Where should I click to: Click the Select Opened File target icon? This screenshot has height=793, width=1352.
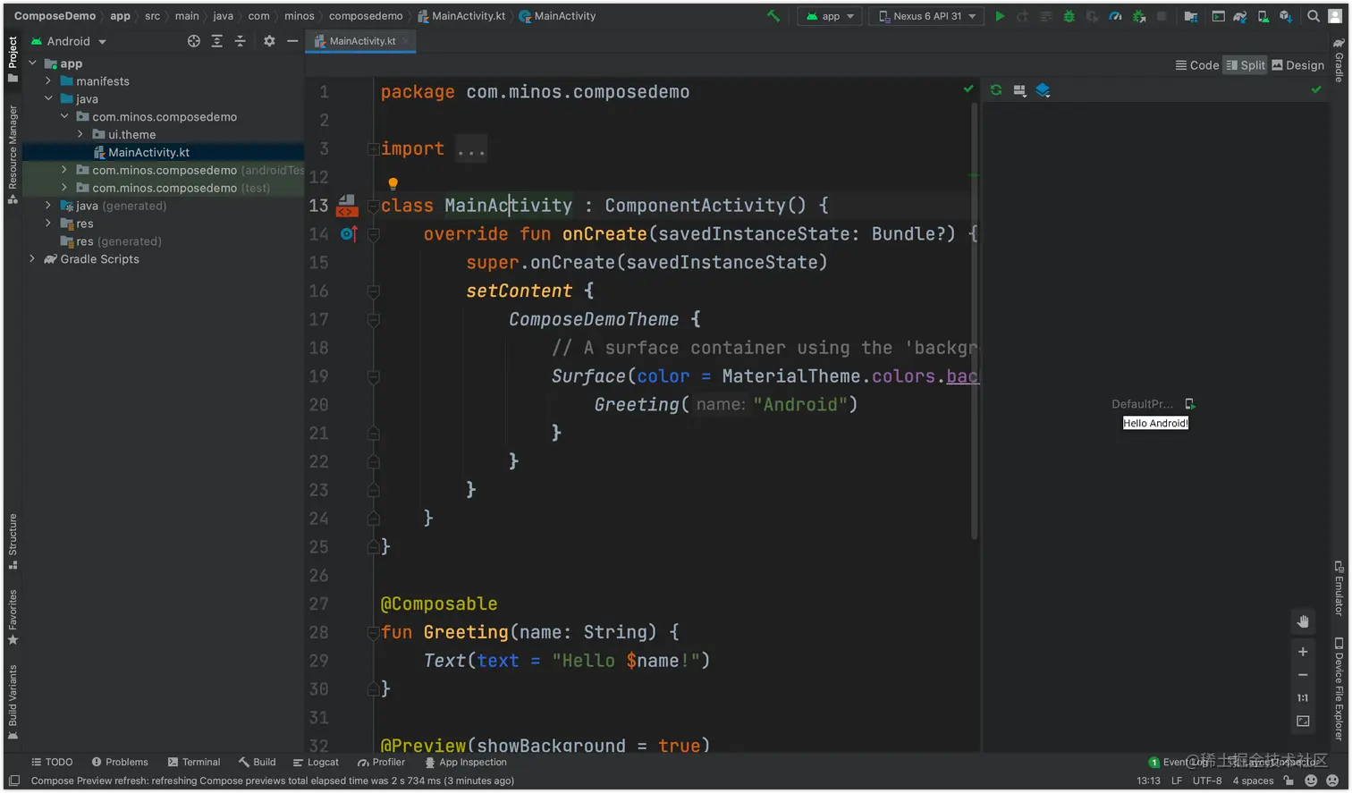tap(194, 41)
